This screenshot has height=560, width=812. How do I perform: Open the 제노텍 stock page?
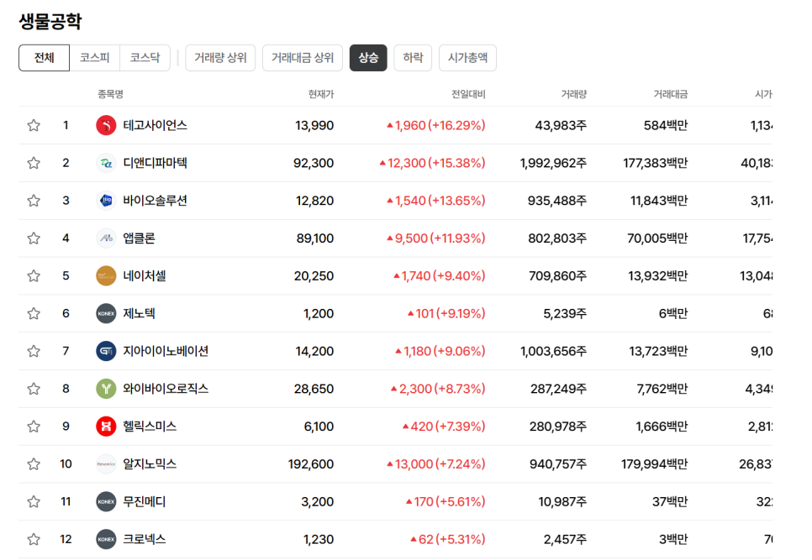(139, 313)
